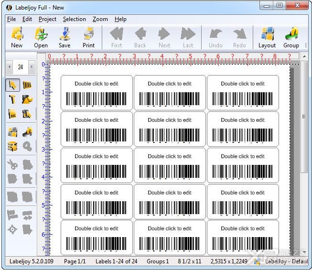The image size is (312, 271).
Task: Click the Layout toolbar icon
Action: 267,37
